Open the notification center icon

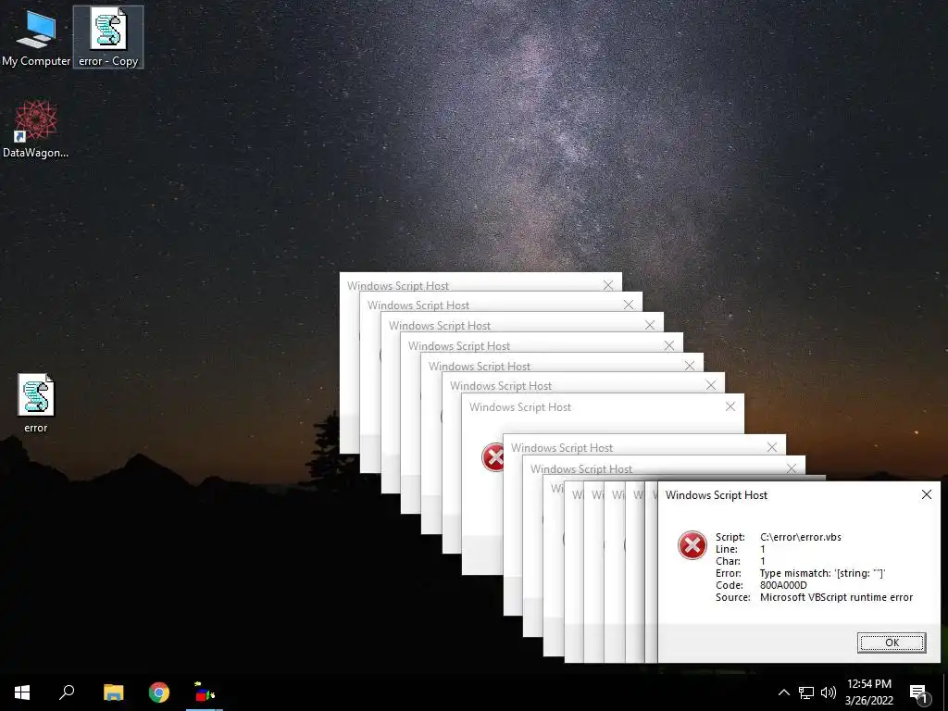click(918, 692)
